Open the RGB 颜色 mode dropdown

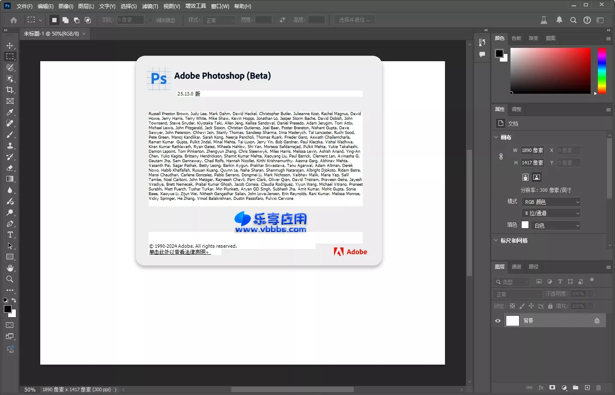[552, 202]
